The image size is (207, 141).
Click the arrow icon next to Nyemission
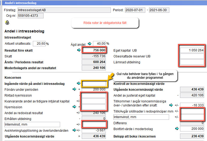click(74, 106)
